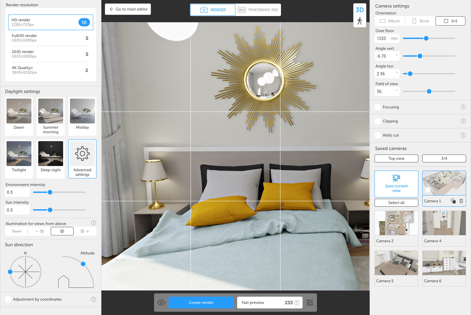Toggle the preview eye icon
Image resolution: width=471 pixels, height=315 pixels.
point(161,303)
